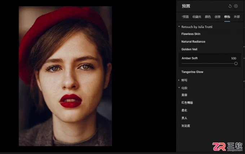Image resolution: width=245 pixels, height=154 pixels.
Task: Switch to the 预置 tab
Action: click(185, 17)
